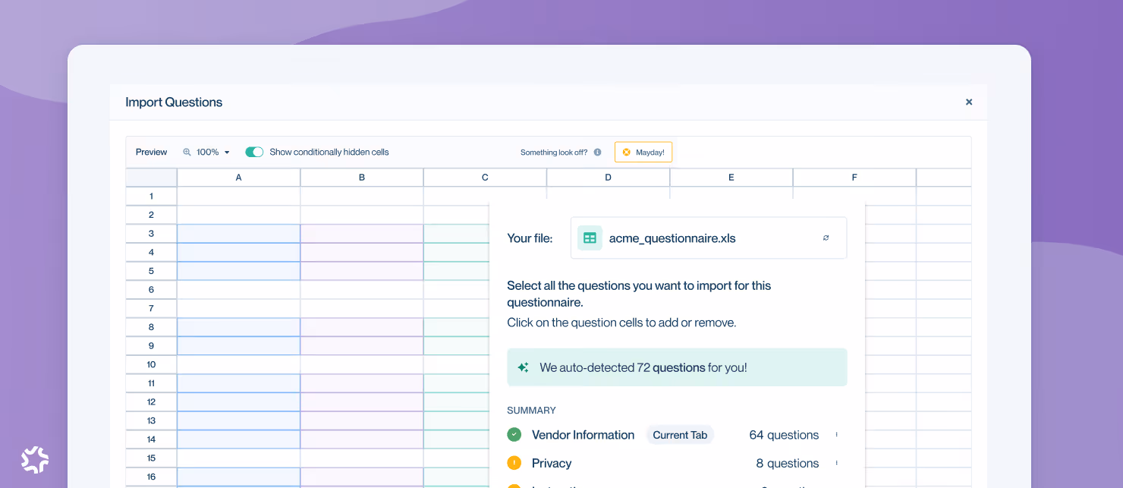Click the blue question cell A3

point(239,234)
